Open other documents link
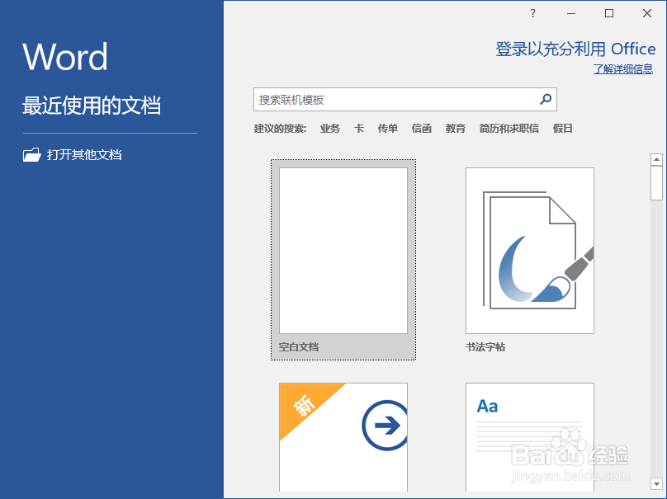The width and height of the screenshot is (667, 499). click(x=84, y=155)
